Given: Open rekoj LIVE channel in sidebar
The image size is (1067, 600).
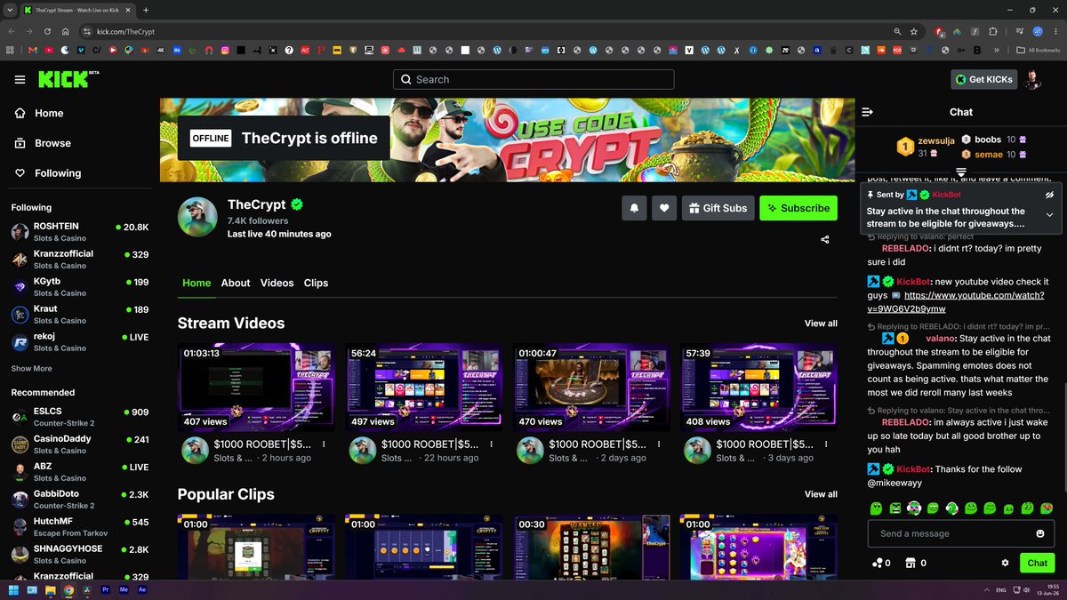Looking at the screenshot, I should click(80, 342).
